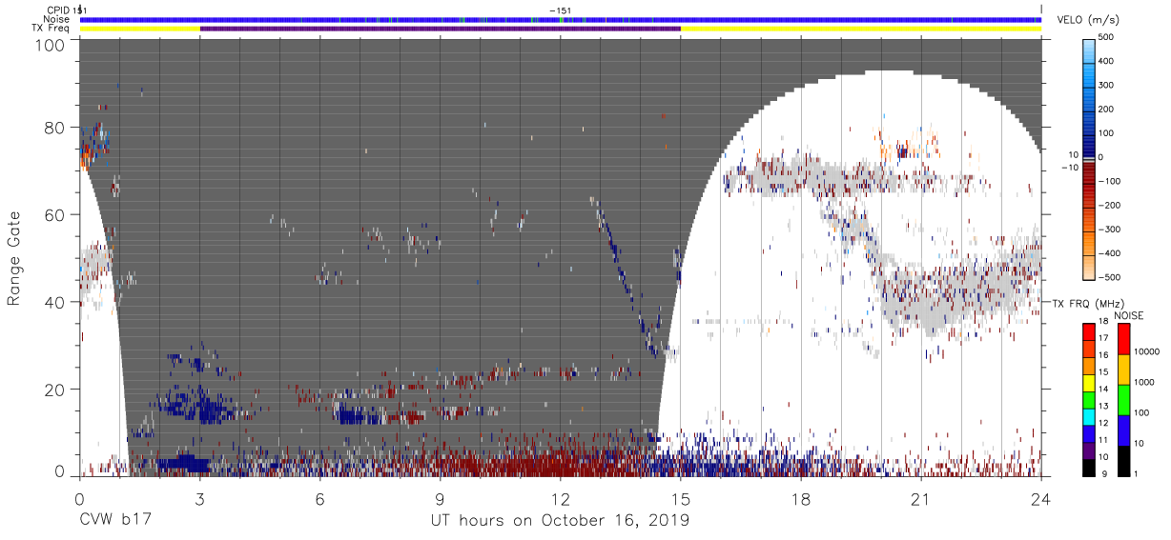Click the '-151' CPID marker above the plot

coord(561,10)
